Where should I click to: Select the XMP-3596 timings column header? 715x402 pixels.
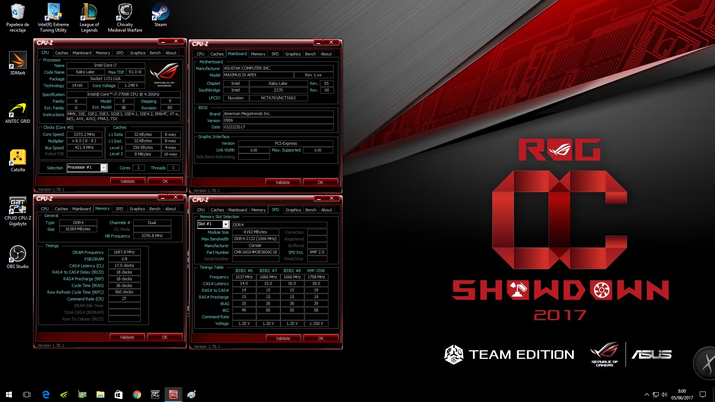pyautogui.click(x=316, y=271)
